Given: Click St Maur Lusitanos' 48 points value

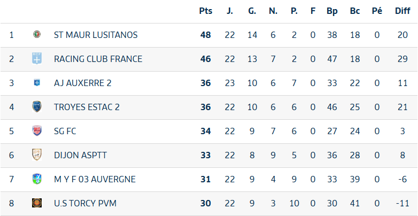Looking at the screenshot, I should click(x=206, y=35).
